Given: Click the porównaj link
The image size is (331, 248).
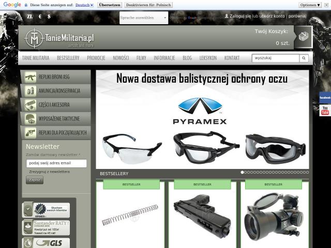Looking at the screenshot, I should tap(297, 16).
